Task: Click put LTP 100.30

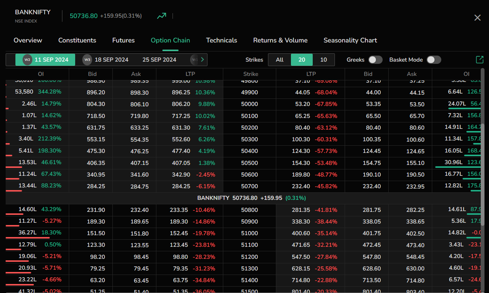Action: (x=301, y=139)
